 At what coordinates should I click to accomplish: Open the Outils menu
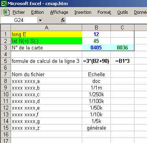pyautogui.click(x=123, y=13)
